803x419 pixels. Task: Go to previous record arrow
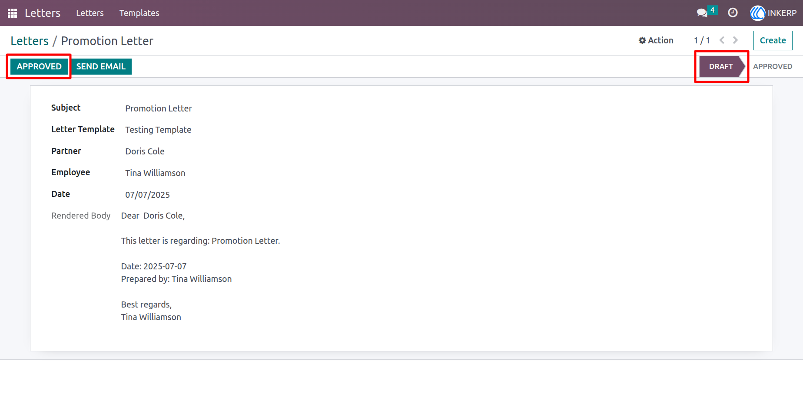[x=722, y=40]
